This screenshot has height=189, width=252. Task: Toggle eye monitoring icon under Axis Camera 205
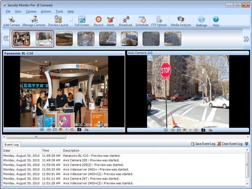(x=190, y=130)
